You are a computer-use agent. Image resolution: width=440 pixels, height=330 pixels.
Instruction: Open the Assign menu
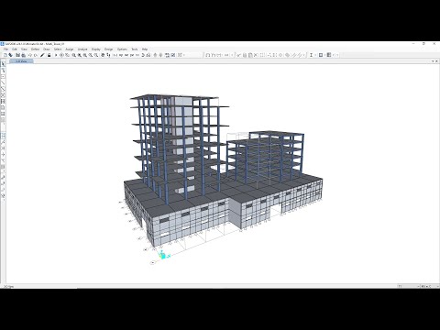click(x=70, y=49)
